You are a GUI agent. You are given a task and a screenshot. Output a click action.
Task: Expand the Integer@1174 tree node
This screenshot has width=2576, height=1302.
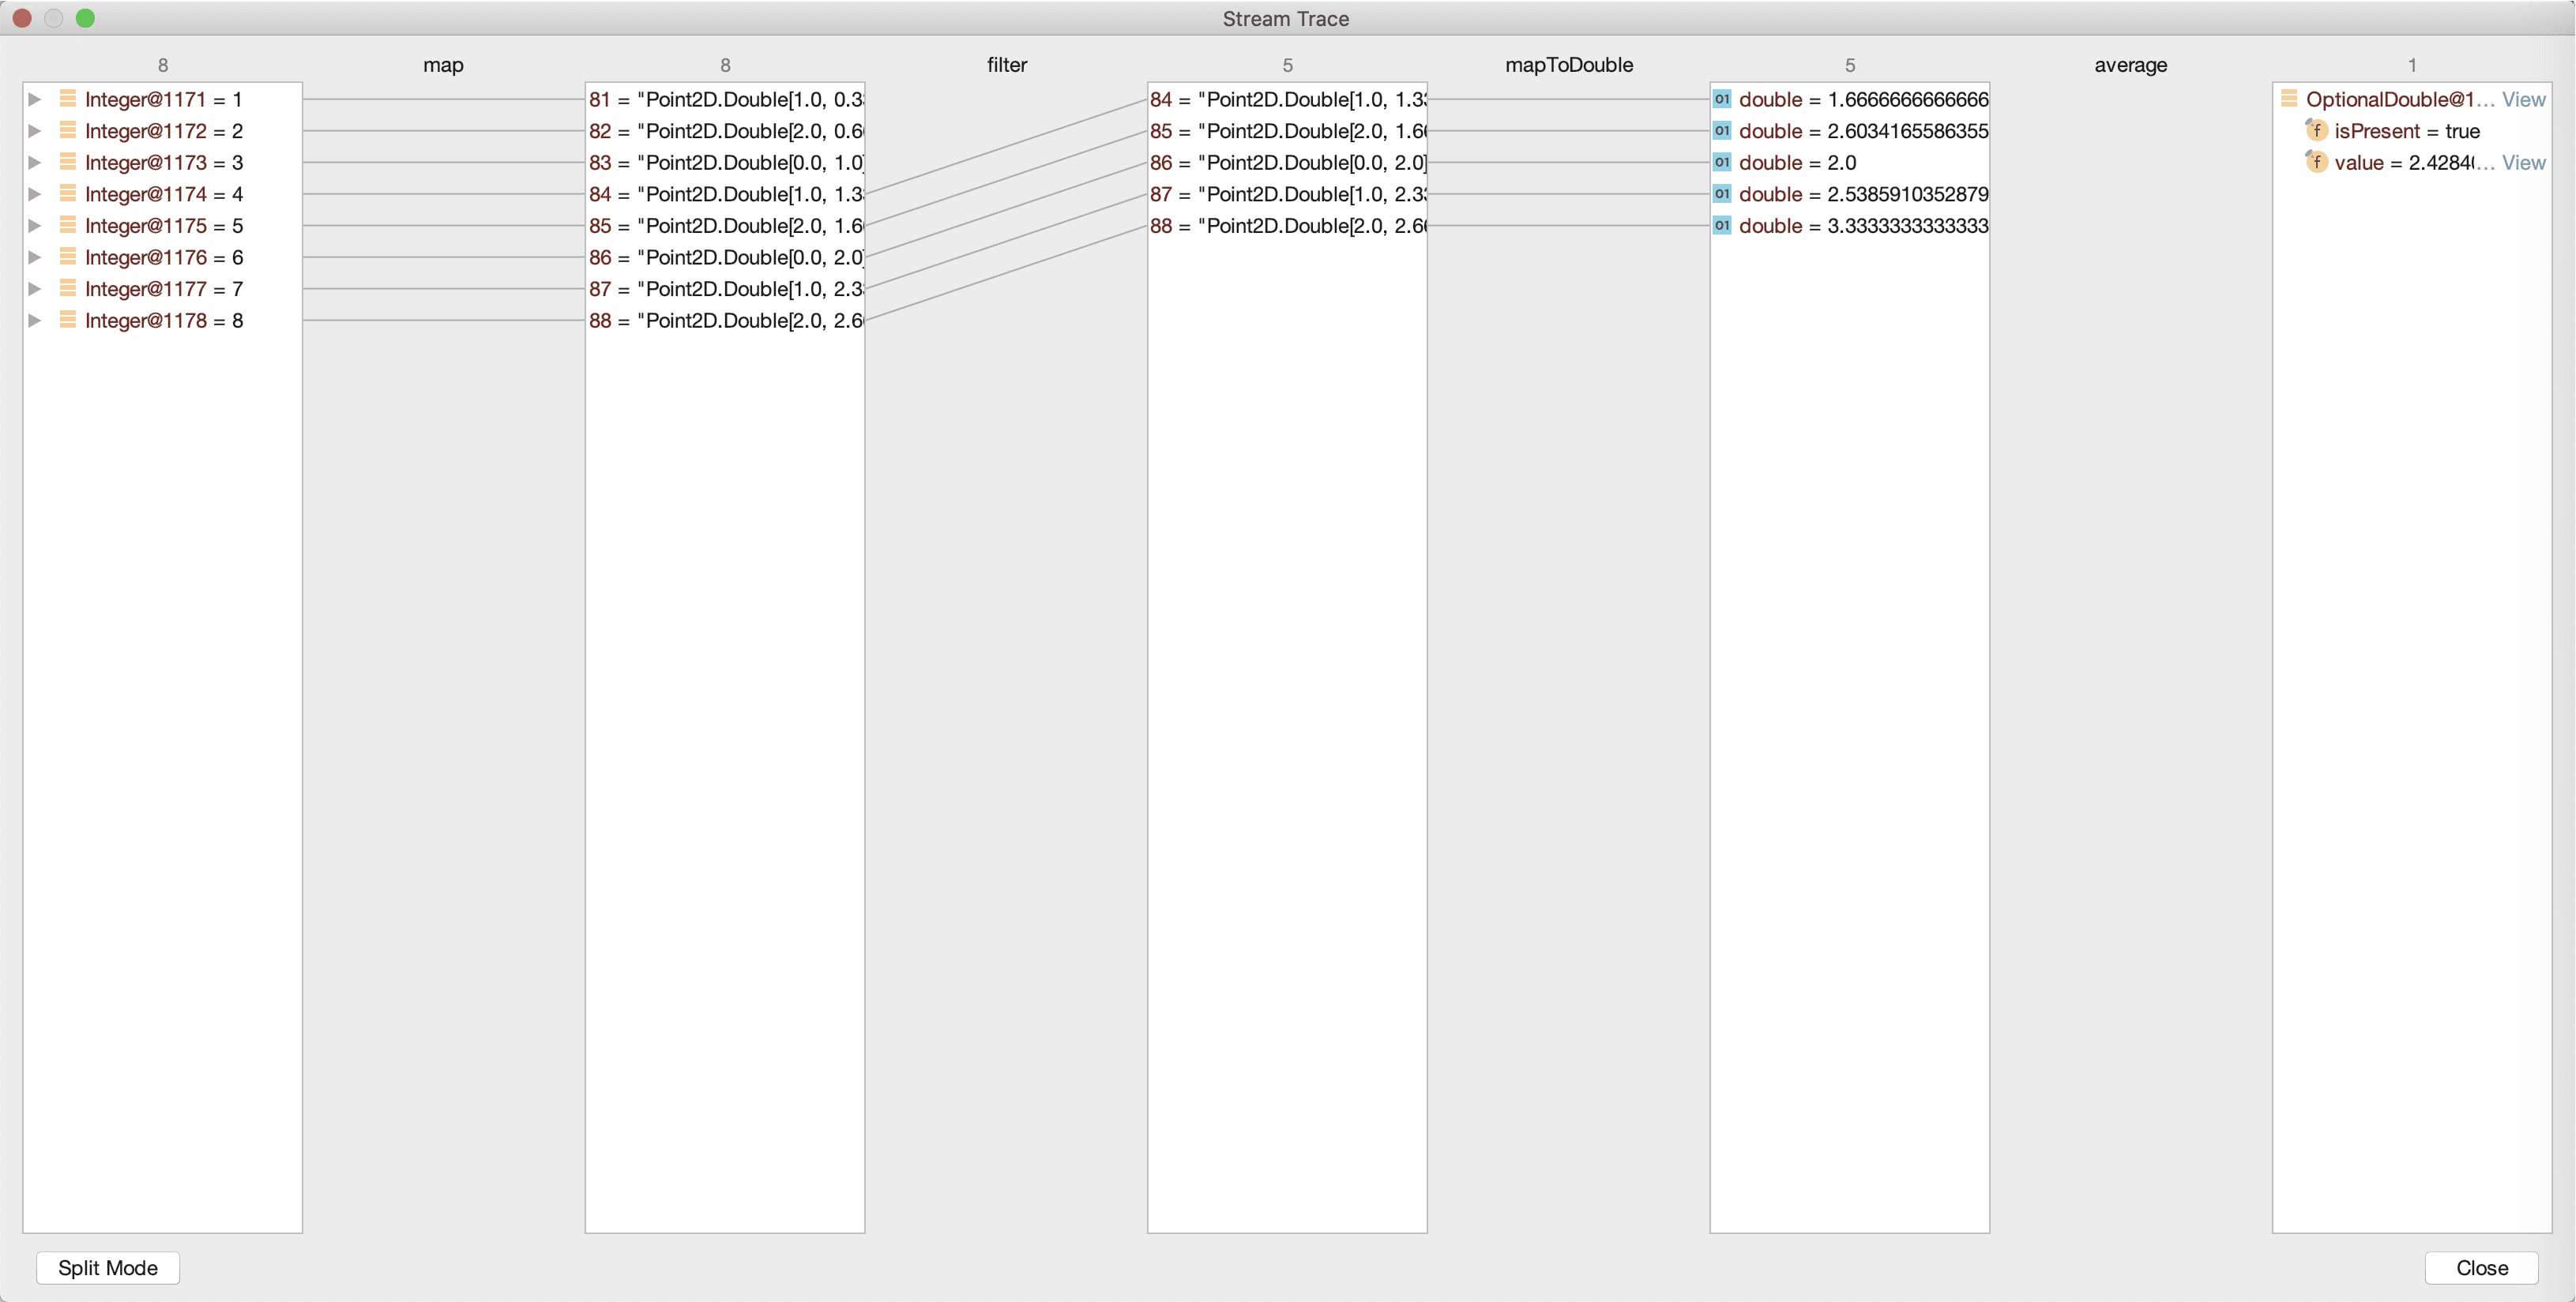(35, 194)
